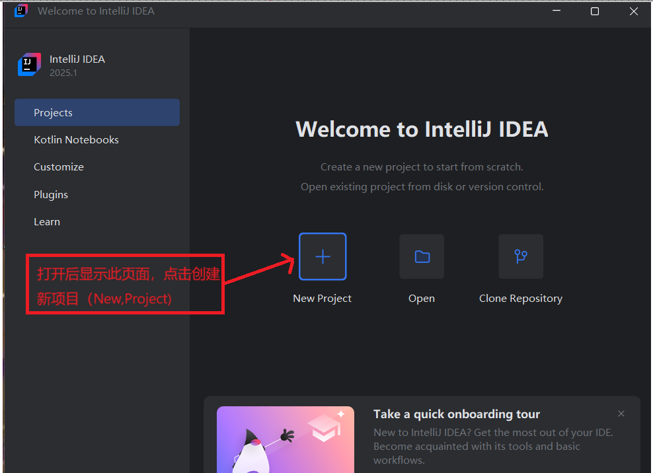The width and height of the screenshot is (653, 473).
Task: Open the Plugins section
Action: (x=51, y=194)
